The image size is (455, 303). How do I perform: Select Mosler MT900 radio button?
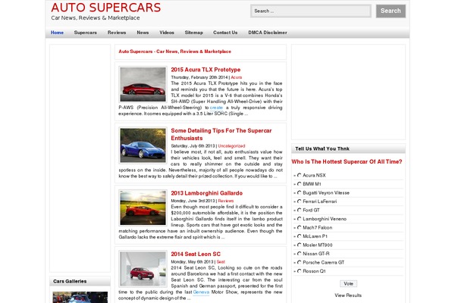pos(300,245)
